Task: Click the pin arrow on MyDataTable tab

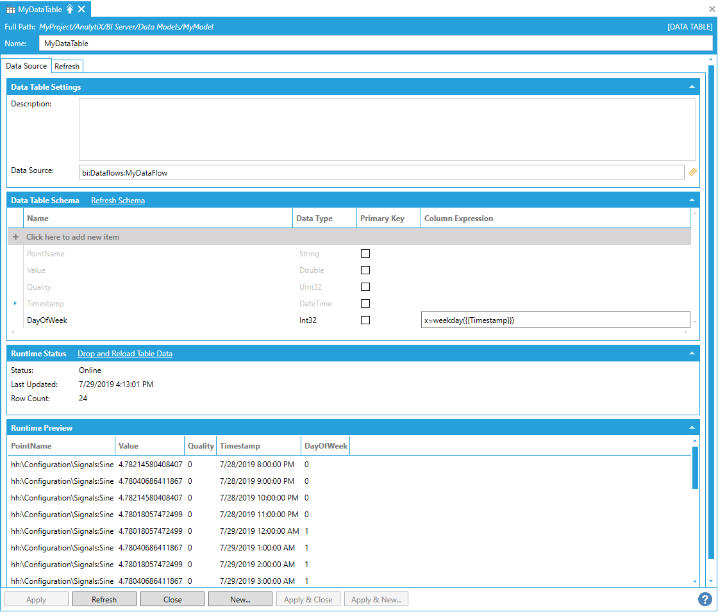Action: (70, 9)
